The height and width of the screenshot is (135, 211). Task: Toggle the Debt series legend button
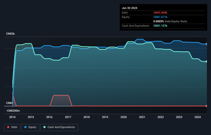(12, 127)
